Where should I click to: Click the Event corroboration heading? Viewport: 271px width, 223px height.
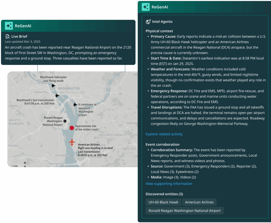[162, 145]
